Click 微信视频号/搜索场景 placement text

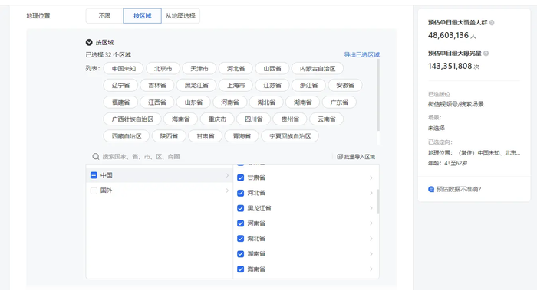(x=456, y=104)
